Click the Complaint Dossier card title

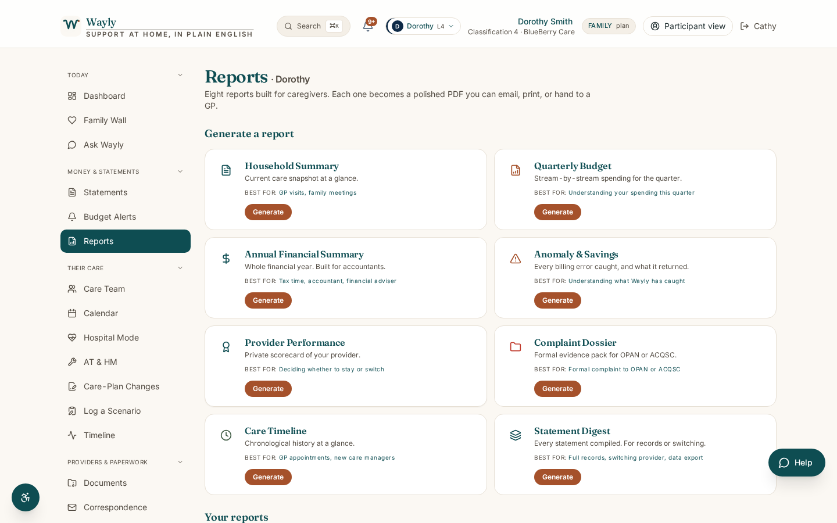coord(575,343)
